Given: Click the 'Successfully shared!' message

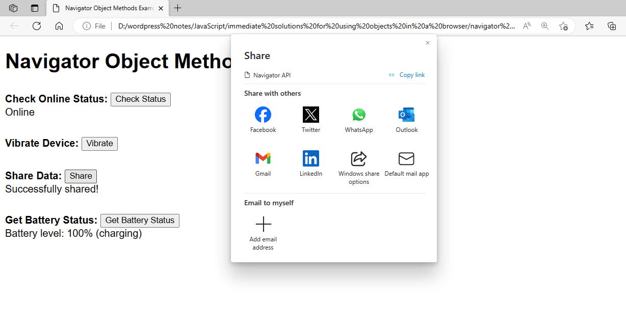Looking at the screenshot, I should coord(51,189).
